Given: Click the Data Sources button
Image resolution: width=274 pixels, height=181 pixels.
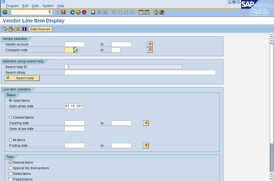Looking at the screenshot, I should (40, 29).
